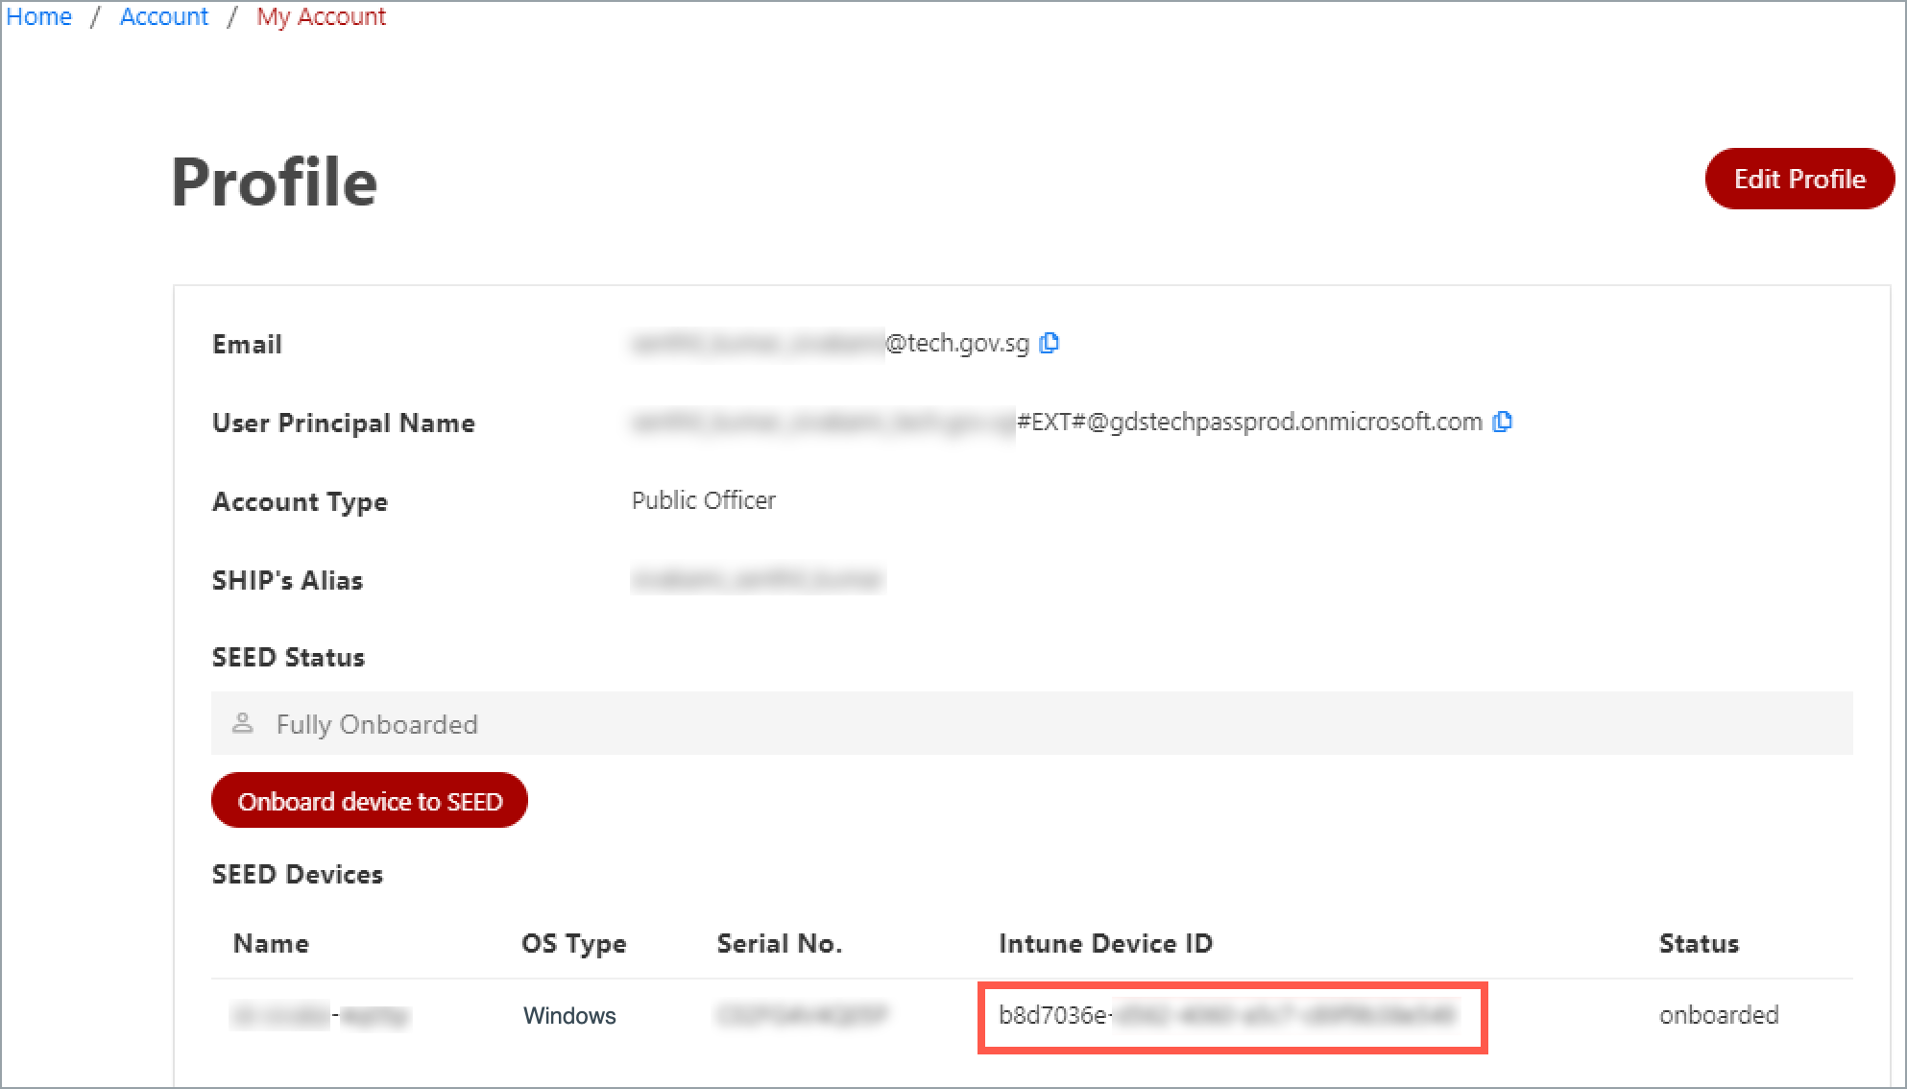
Task: Click the Public Officer account type text
Action: pyautogui.click(x=703, y=499)
